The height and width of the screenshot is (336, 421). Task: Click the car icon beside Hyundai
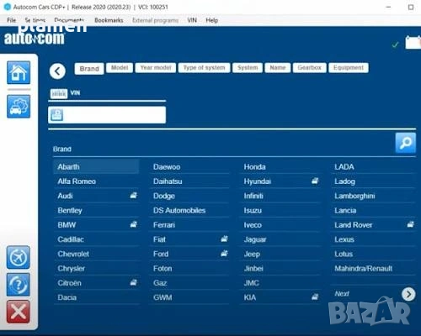[x=315, y=181]
